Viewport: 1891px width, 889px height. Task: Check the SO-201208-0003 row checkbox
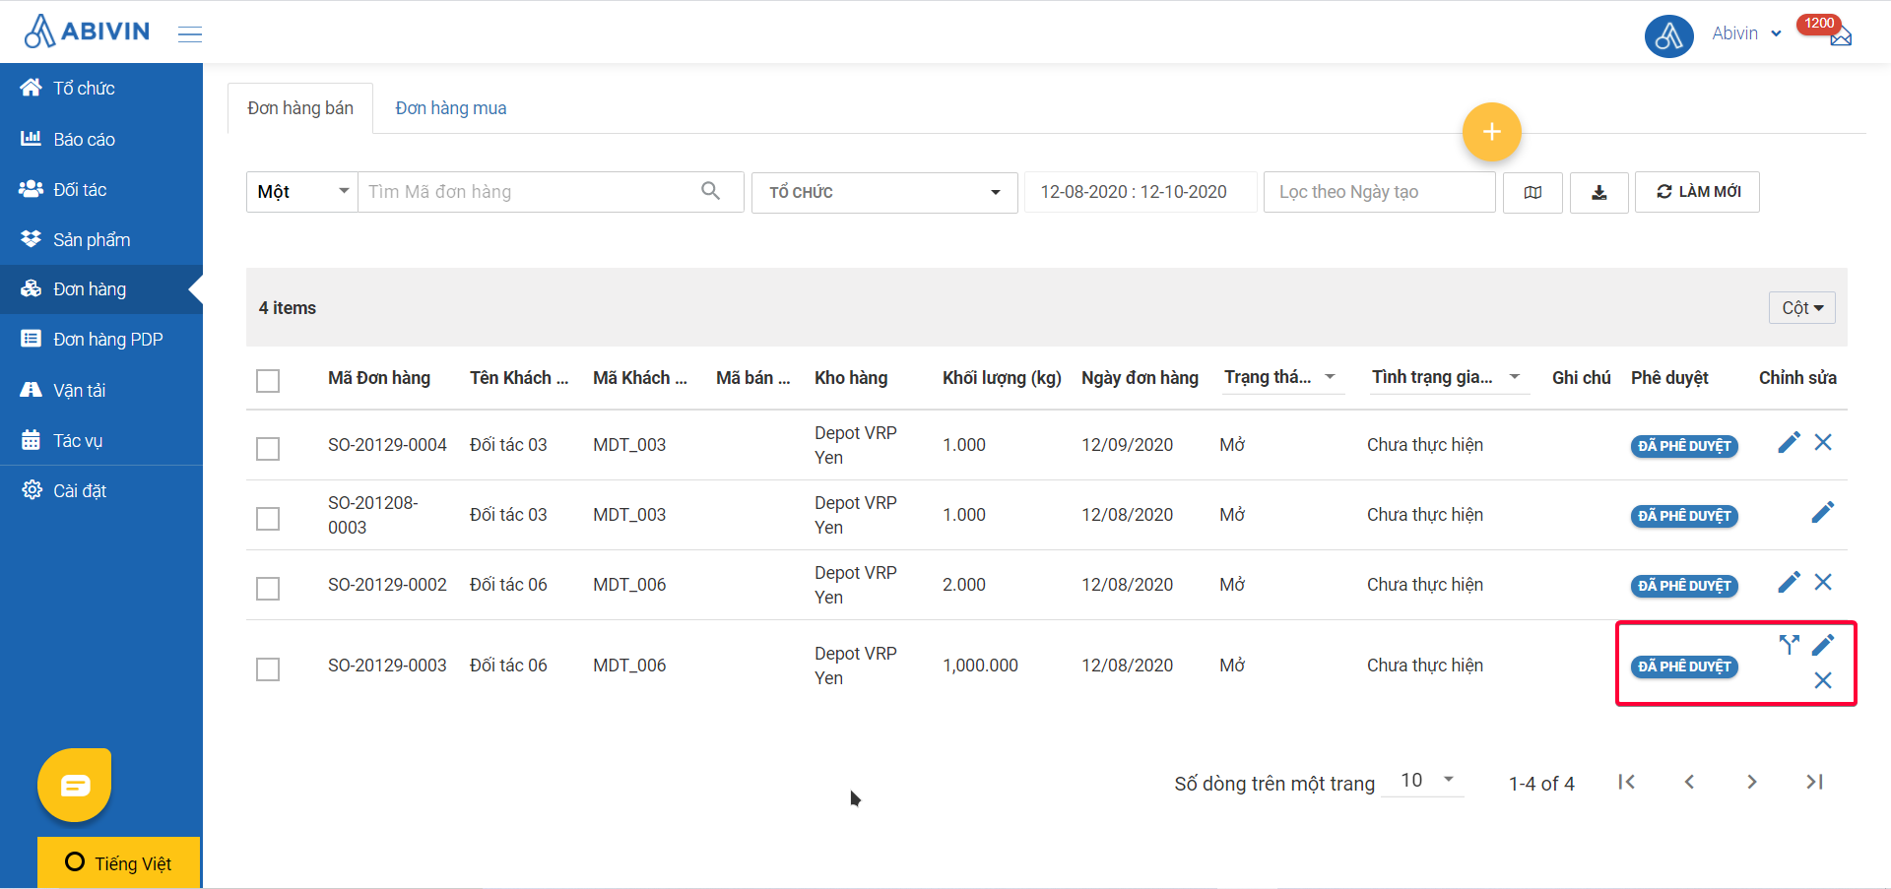[x=268, y=518]
